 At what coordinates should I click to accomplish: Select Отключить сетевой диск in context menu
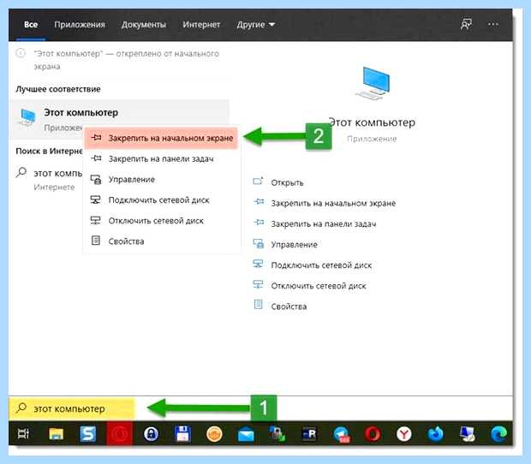161,221
